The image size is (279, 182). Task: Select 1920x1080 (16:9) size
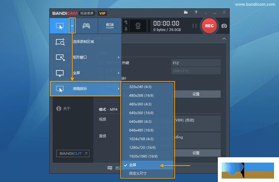click(148, 156)
